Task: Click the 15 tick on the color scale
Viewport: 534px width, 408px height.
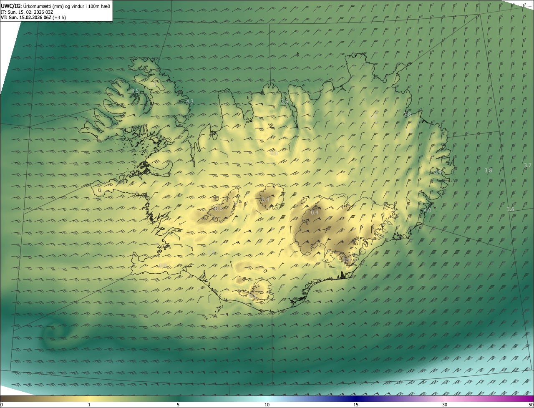Action: pyautogui.click(x=356, y=405)
